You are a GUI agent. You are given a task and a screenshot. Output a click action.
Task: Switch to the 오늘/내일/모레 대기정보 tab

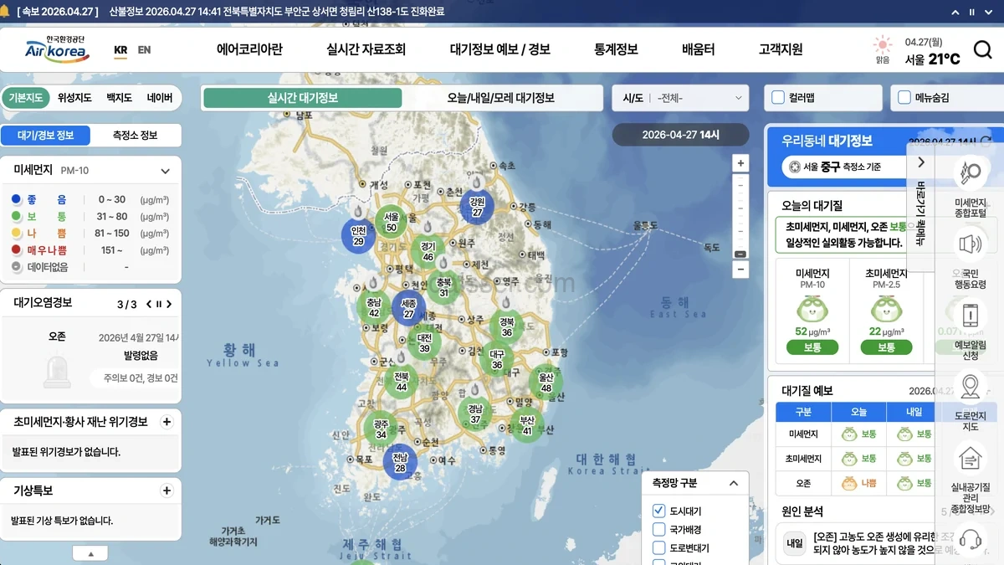(x=500, y=98)
